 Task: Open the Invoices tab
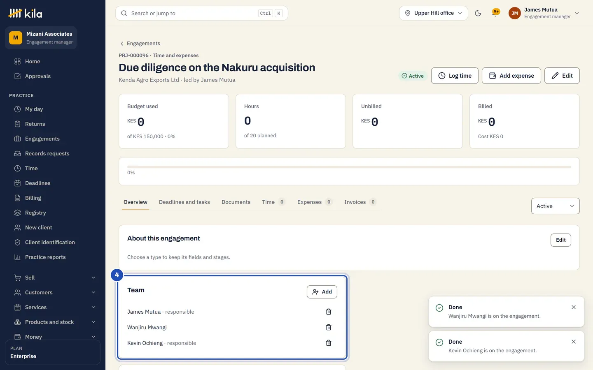tap(360, 202)
